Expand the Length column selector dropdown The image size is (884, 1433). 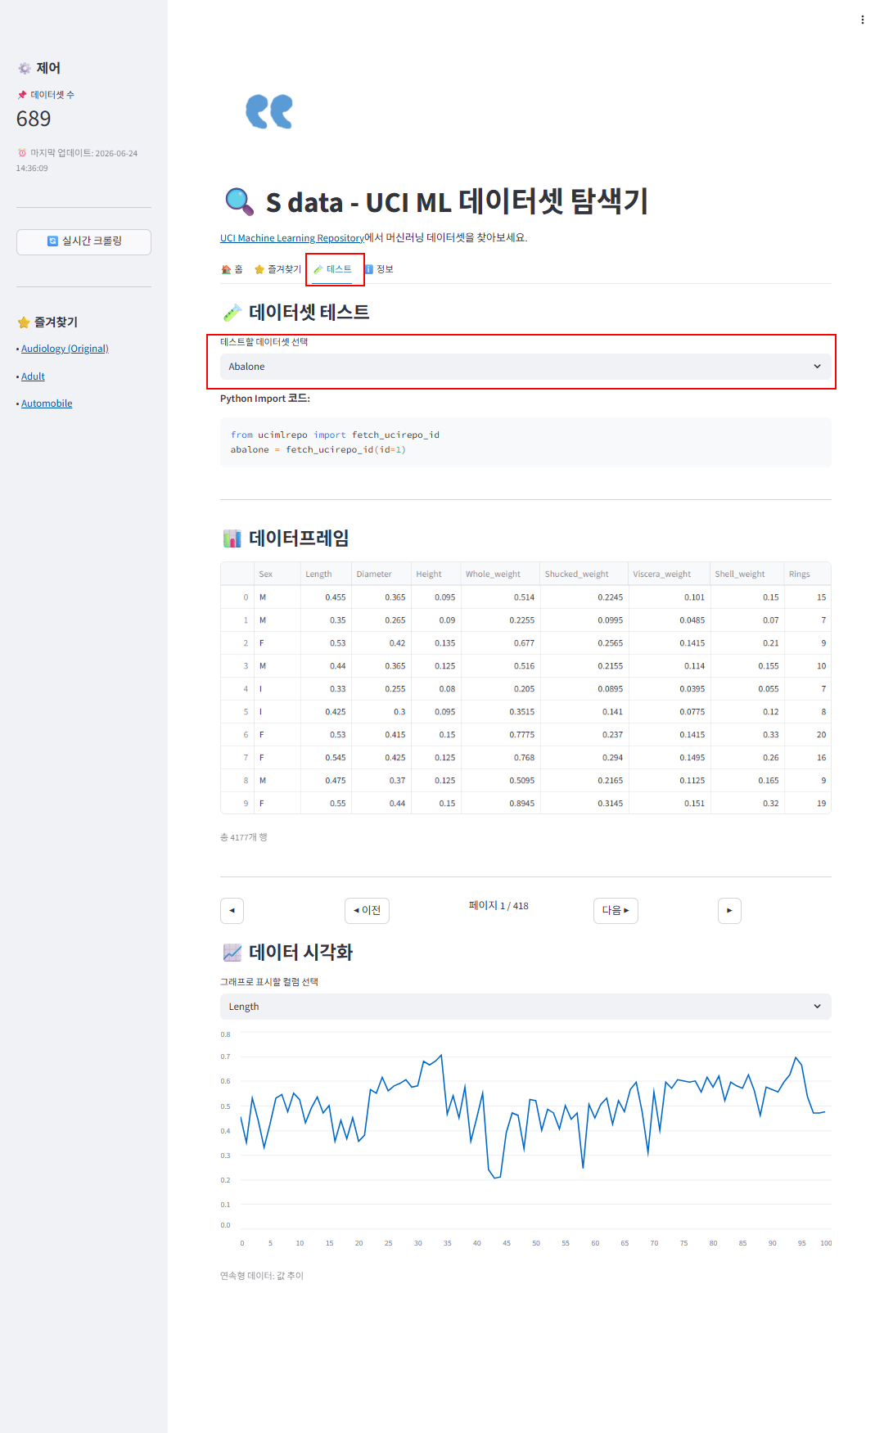[x=525, y=1007]
